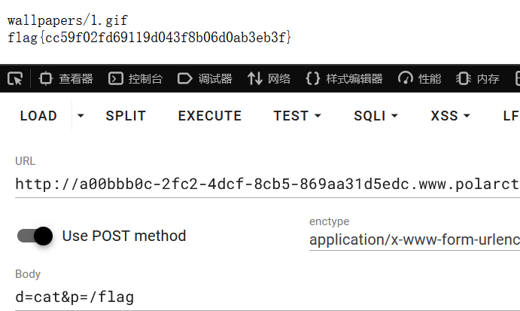Click the 内存 memory icon

(464, 78)
